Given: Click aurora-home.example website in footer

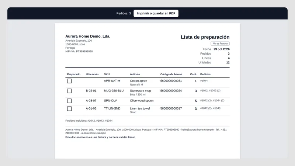Looking at the screenshot, I should (x=94, y=133).
